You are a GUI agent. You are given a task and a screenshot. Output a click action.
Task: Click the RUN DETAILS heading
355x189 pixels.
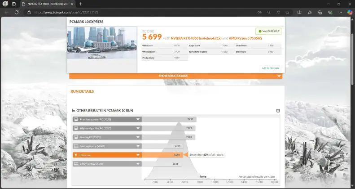coord(82,91)
